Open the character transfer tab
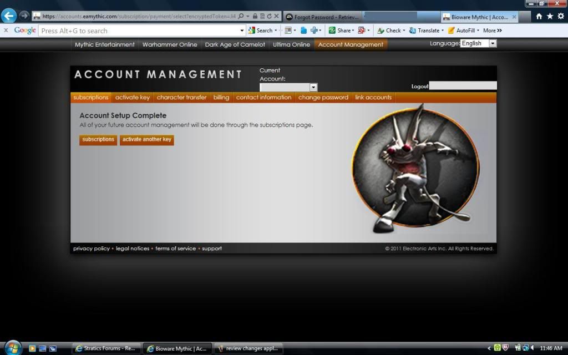The image size is (568, 355). (x=181, y=98)
